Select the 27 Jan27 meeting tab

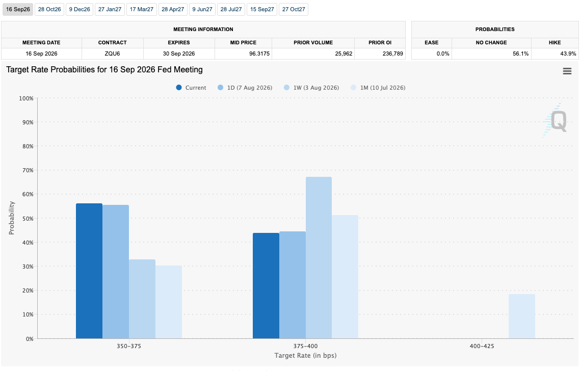(x=110, y=9)
